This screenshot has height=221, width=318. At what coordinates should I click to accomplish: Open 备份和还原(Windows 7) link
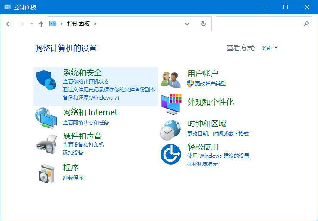point(91,98)
